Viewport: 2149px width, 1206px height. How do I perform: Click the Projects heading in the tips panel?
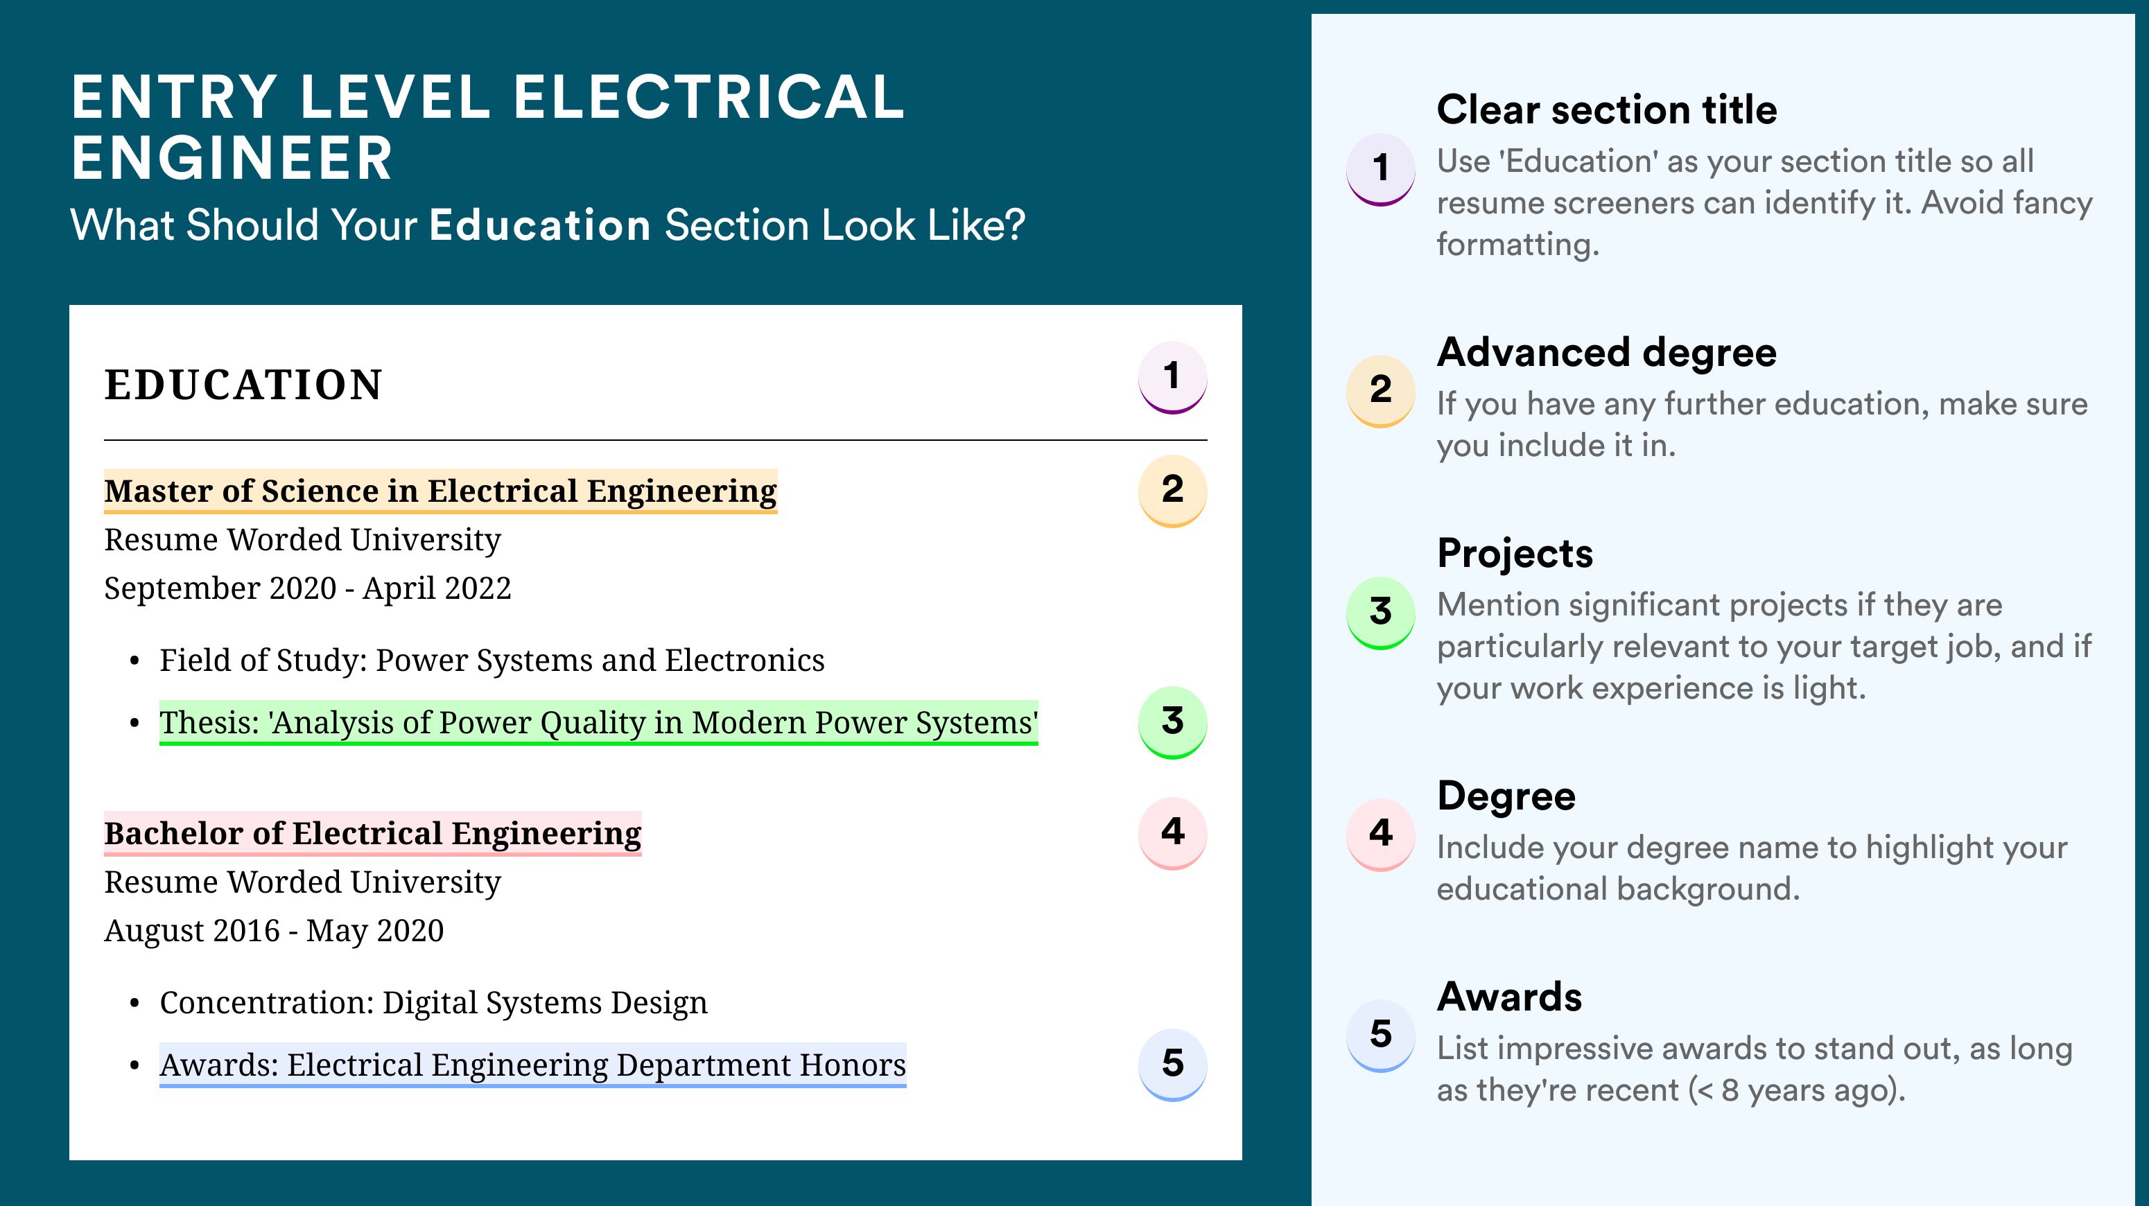tap(1515, 554)
